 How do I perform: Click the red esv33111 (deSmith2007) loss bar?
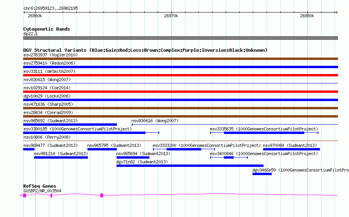(180, 75)
